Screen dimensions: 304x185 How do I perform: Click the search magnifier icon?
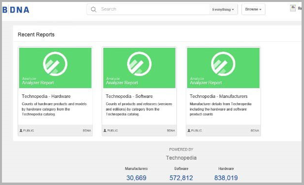click(x=94, y=9)
